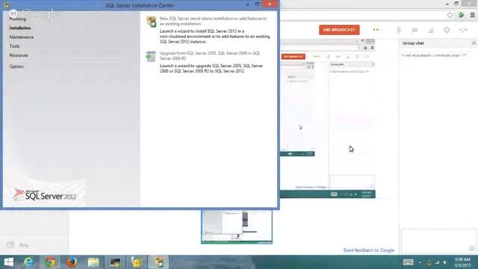Click the new stand-alone installation icon
Viewport: 478px width, 269px height.
coord(151,22)
